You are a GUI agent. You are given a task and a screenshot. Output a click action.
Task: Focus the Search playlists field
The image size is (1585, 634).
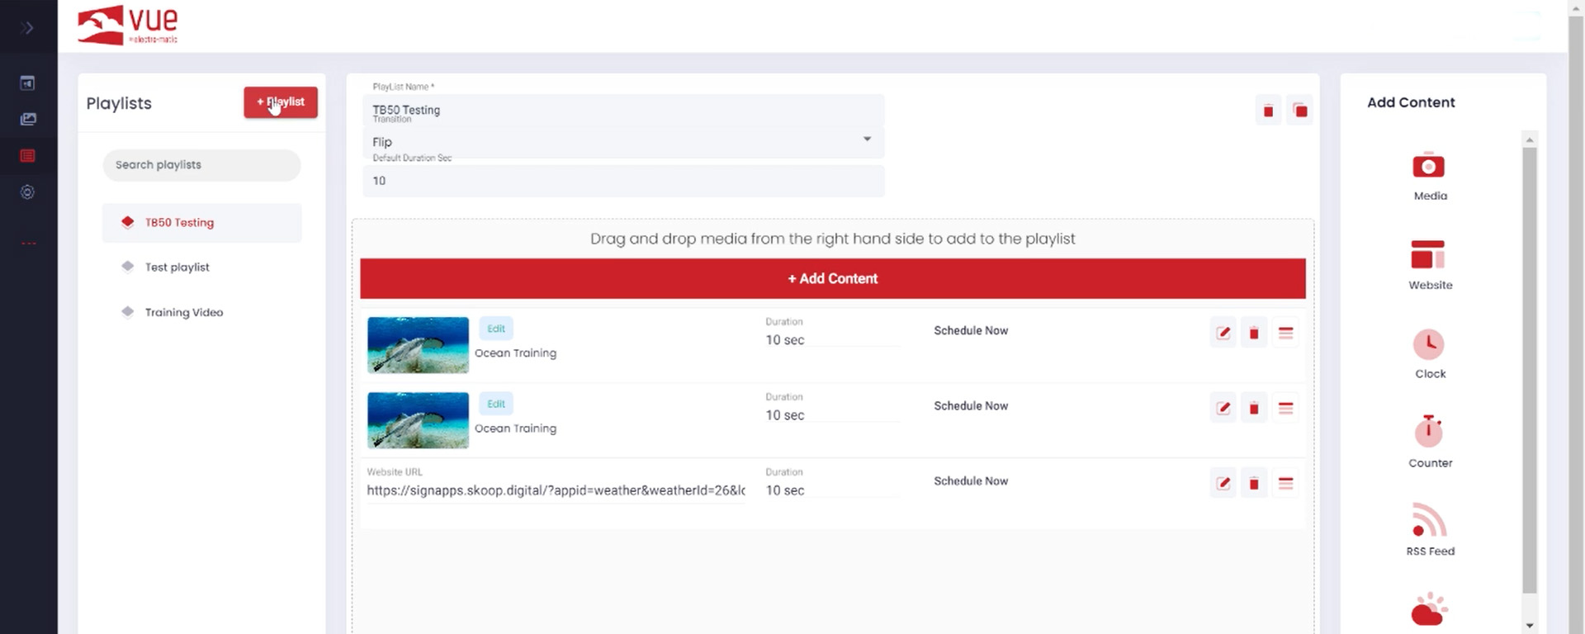point(201,165)
